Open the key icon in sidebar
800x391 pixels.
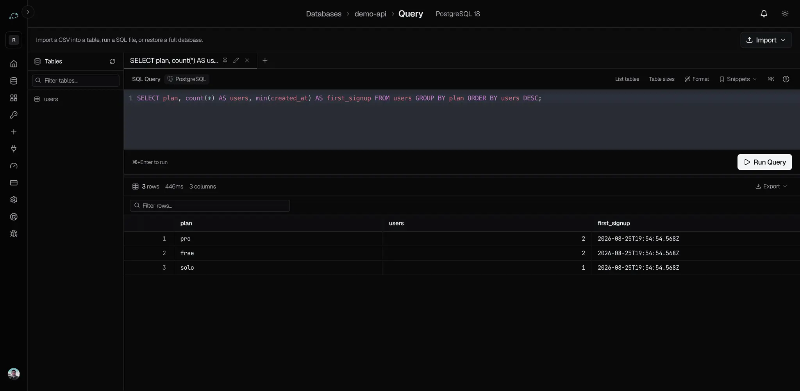[14, 115]
